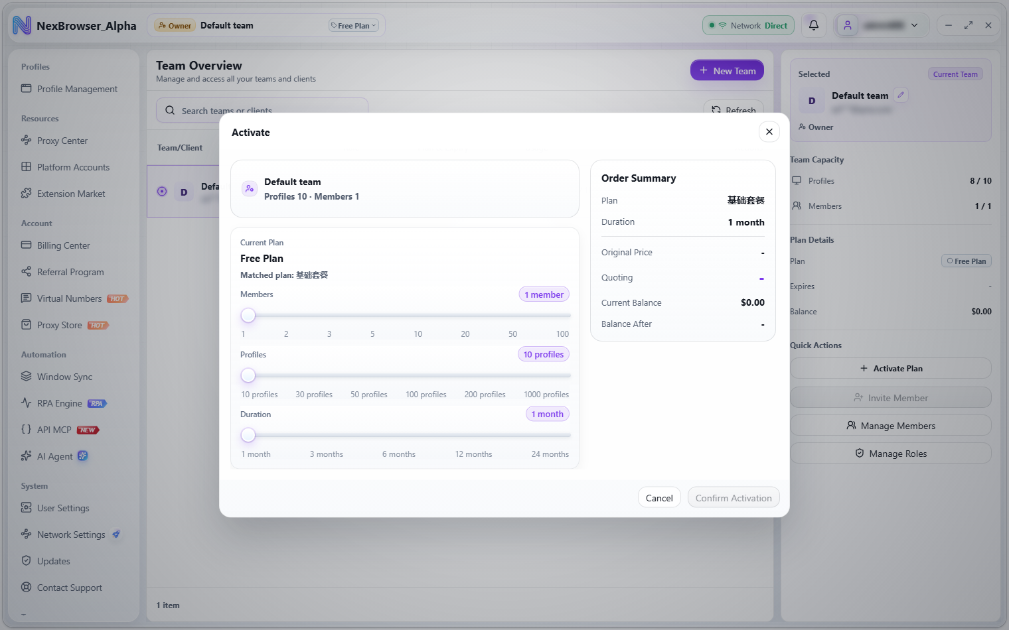
Task: Click the Network Direct status indicator
Action: (x=748, y=25)
